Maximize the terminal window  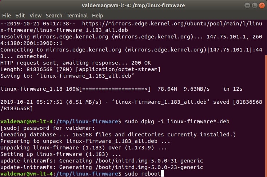click(254, 5)
